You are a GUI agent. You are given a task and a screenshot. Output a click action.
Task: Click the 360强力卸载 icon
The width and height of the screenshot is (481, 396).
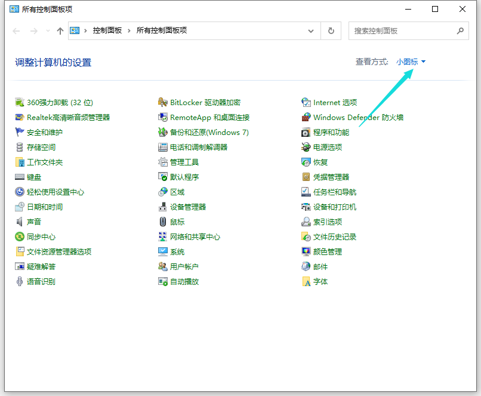(20, 103)
